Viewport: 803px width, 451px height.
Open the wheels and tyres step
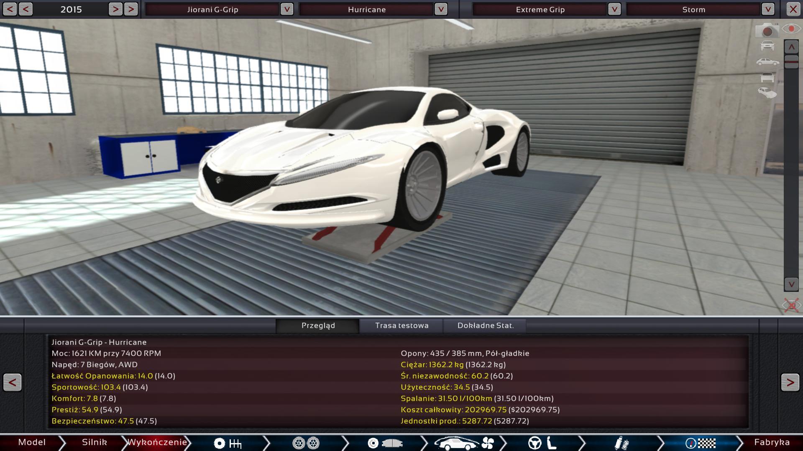point(306,443)
